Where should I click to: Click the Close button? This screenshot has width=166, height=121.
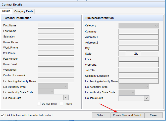pos(153,115)
